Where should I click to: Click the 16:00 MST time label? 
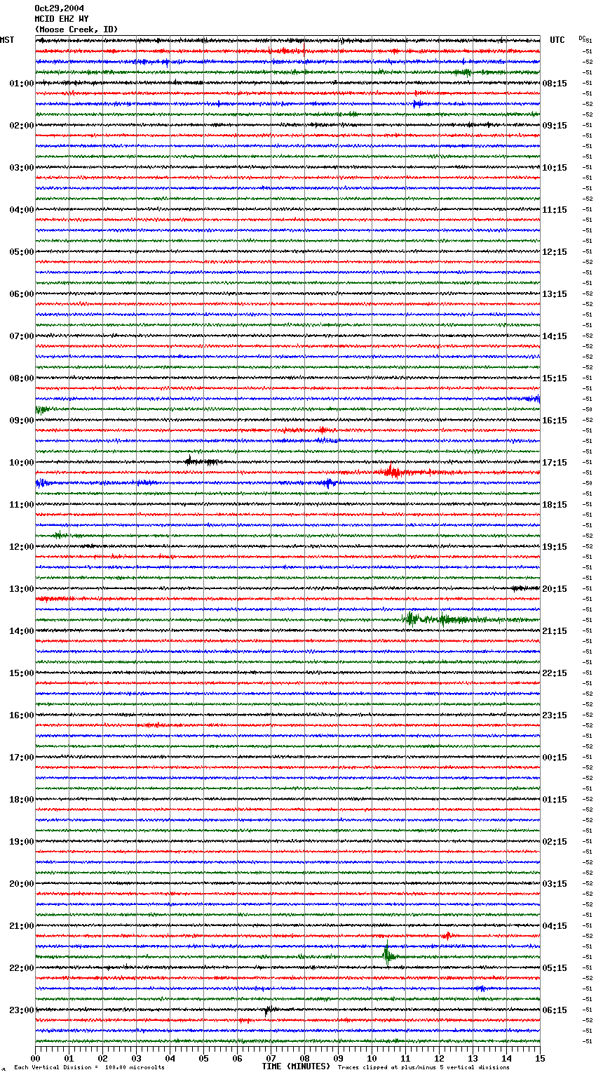coord(22,715)
